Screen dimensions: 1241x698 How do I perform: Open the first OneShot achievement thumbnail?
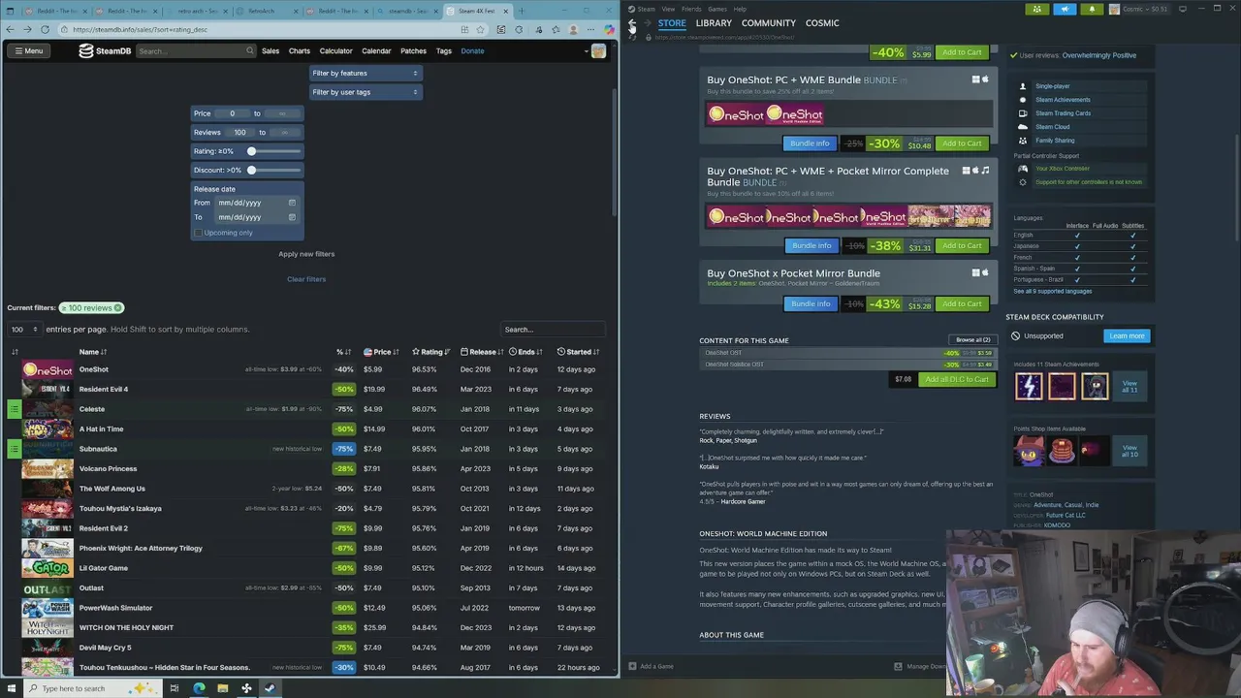(x=1029, y=386)
